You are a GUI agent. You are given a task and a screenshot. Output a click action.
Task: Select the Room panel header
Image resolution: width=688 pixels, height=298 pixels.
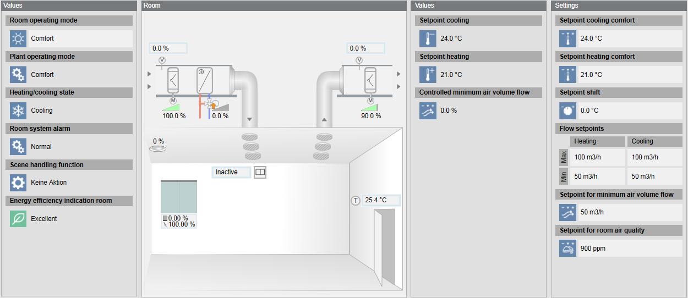click(274, 5)
